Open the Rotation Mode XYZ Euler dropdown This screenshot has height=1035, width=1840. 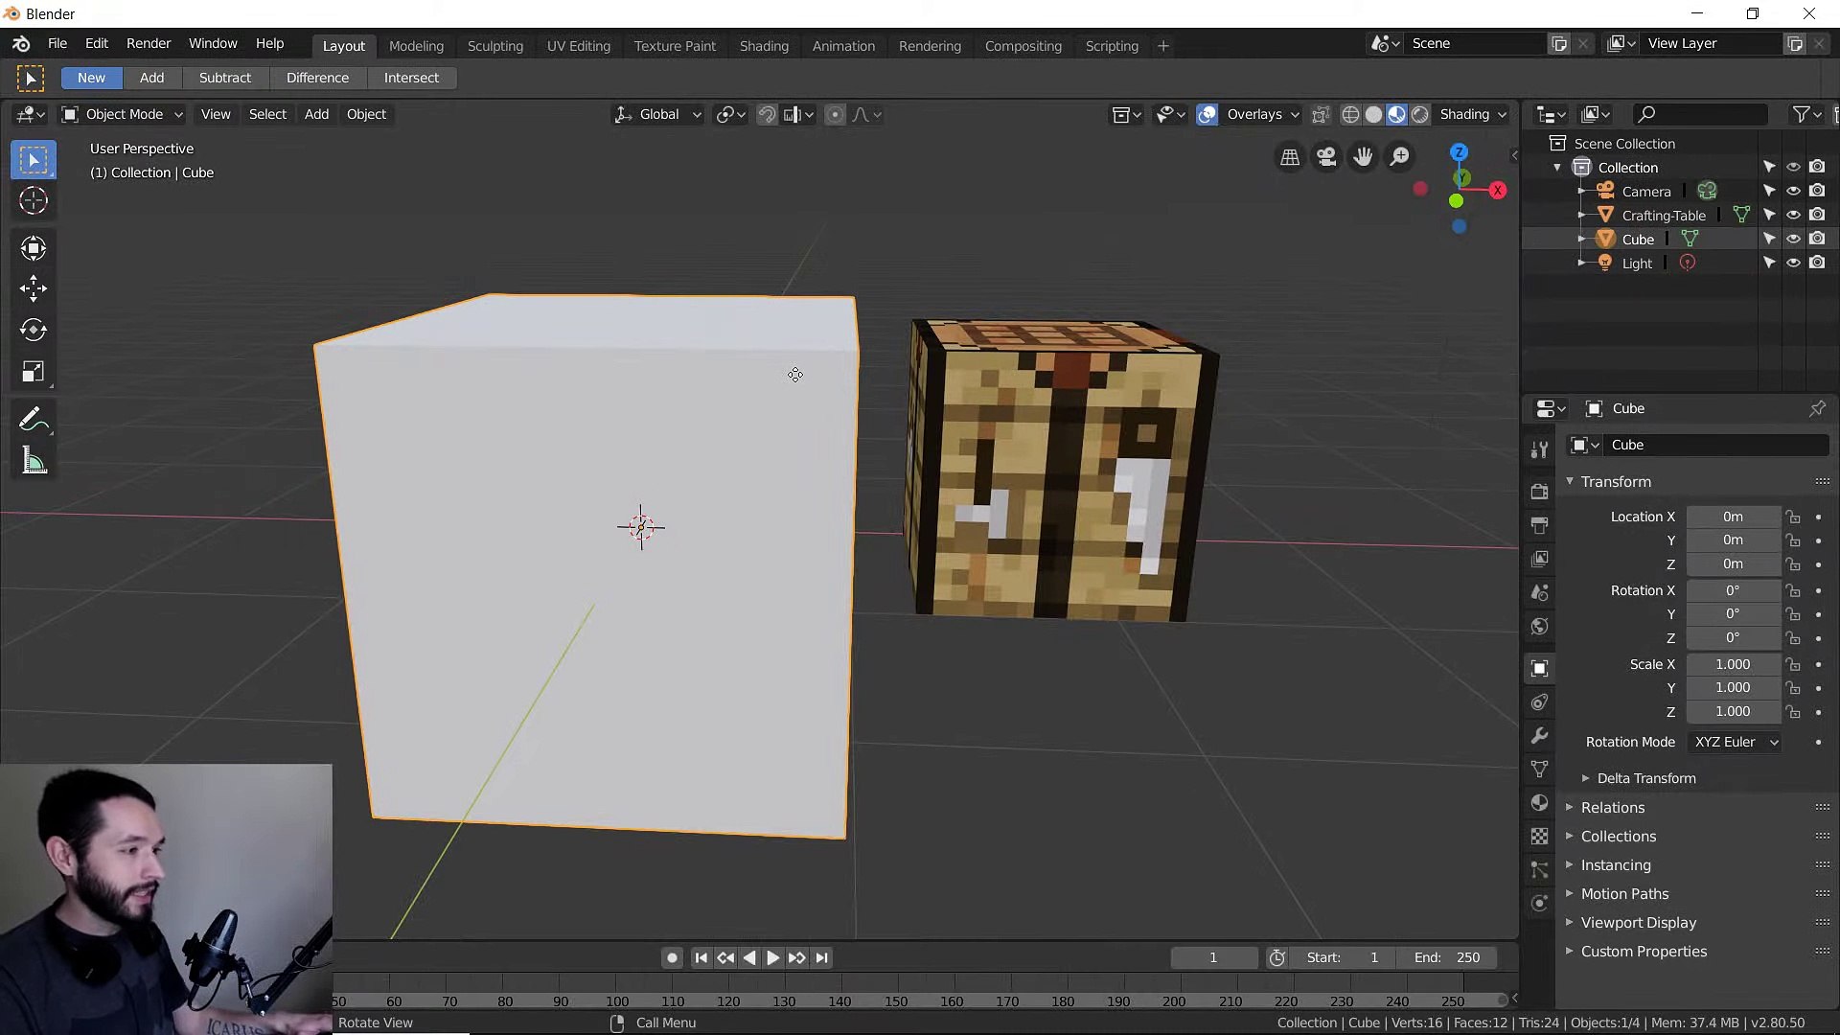[x=1736, y=743]
